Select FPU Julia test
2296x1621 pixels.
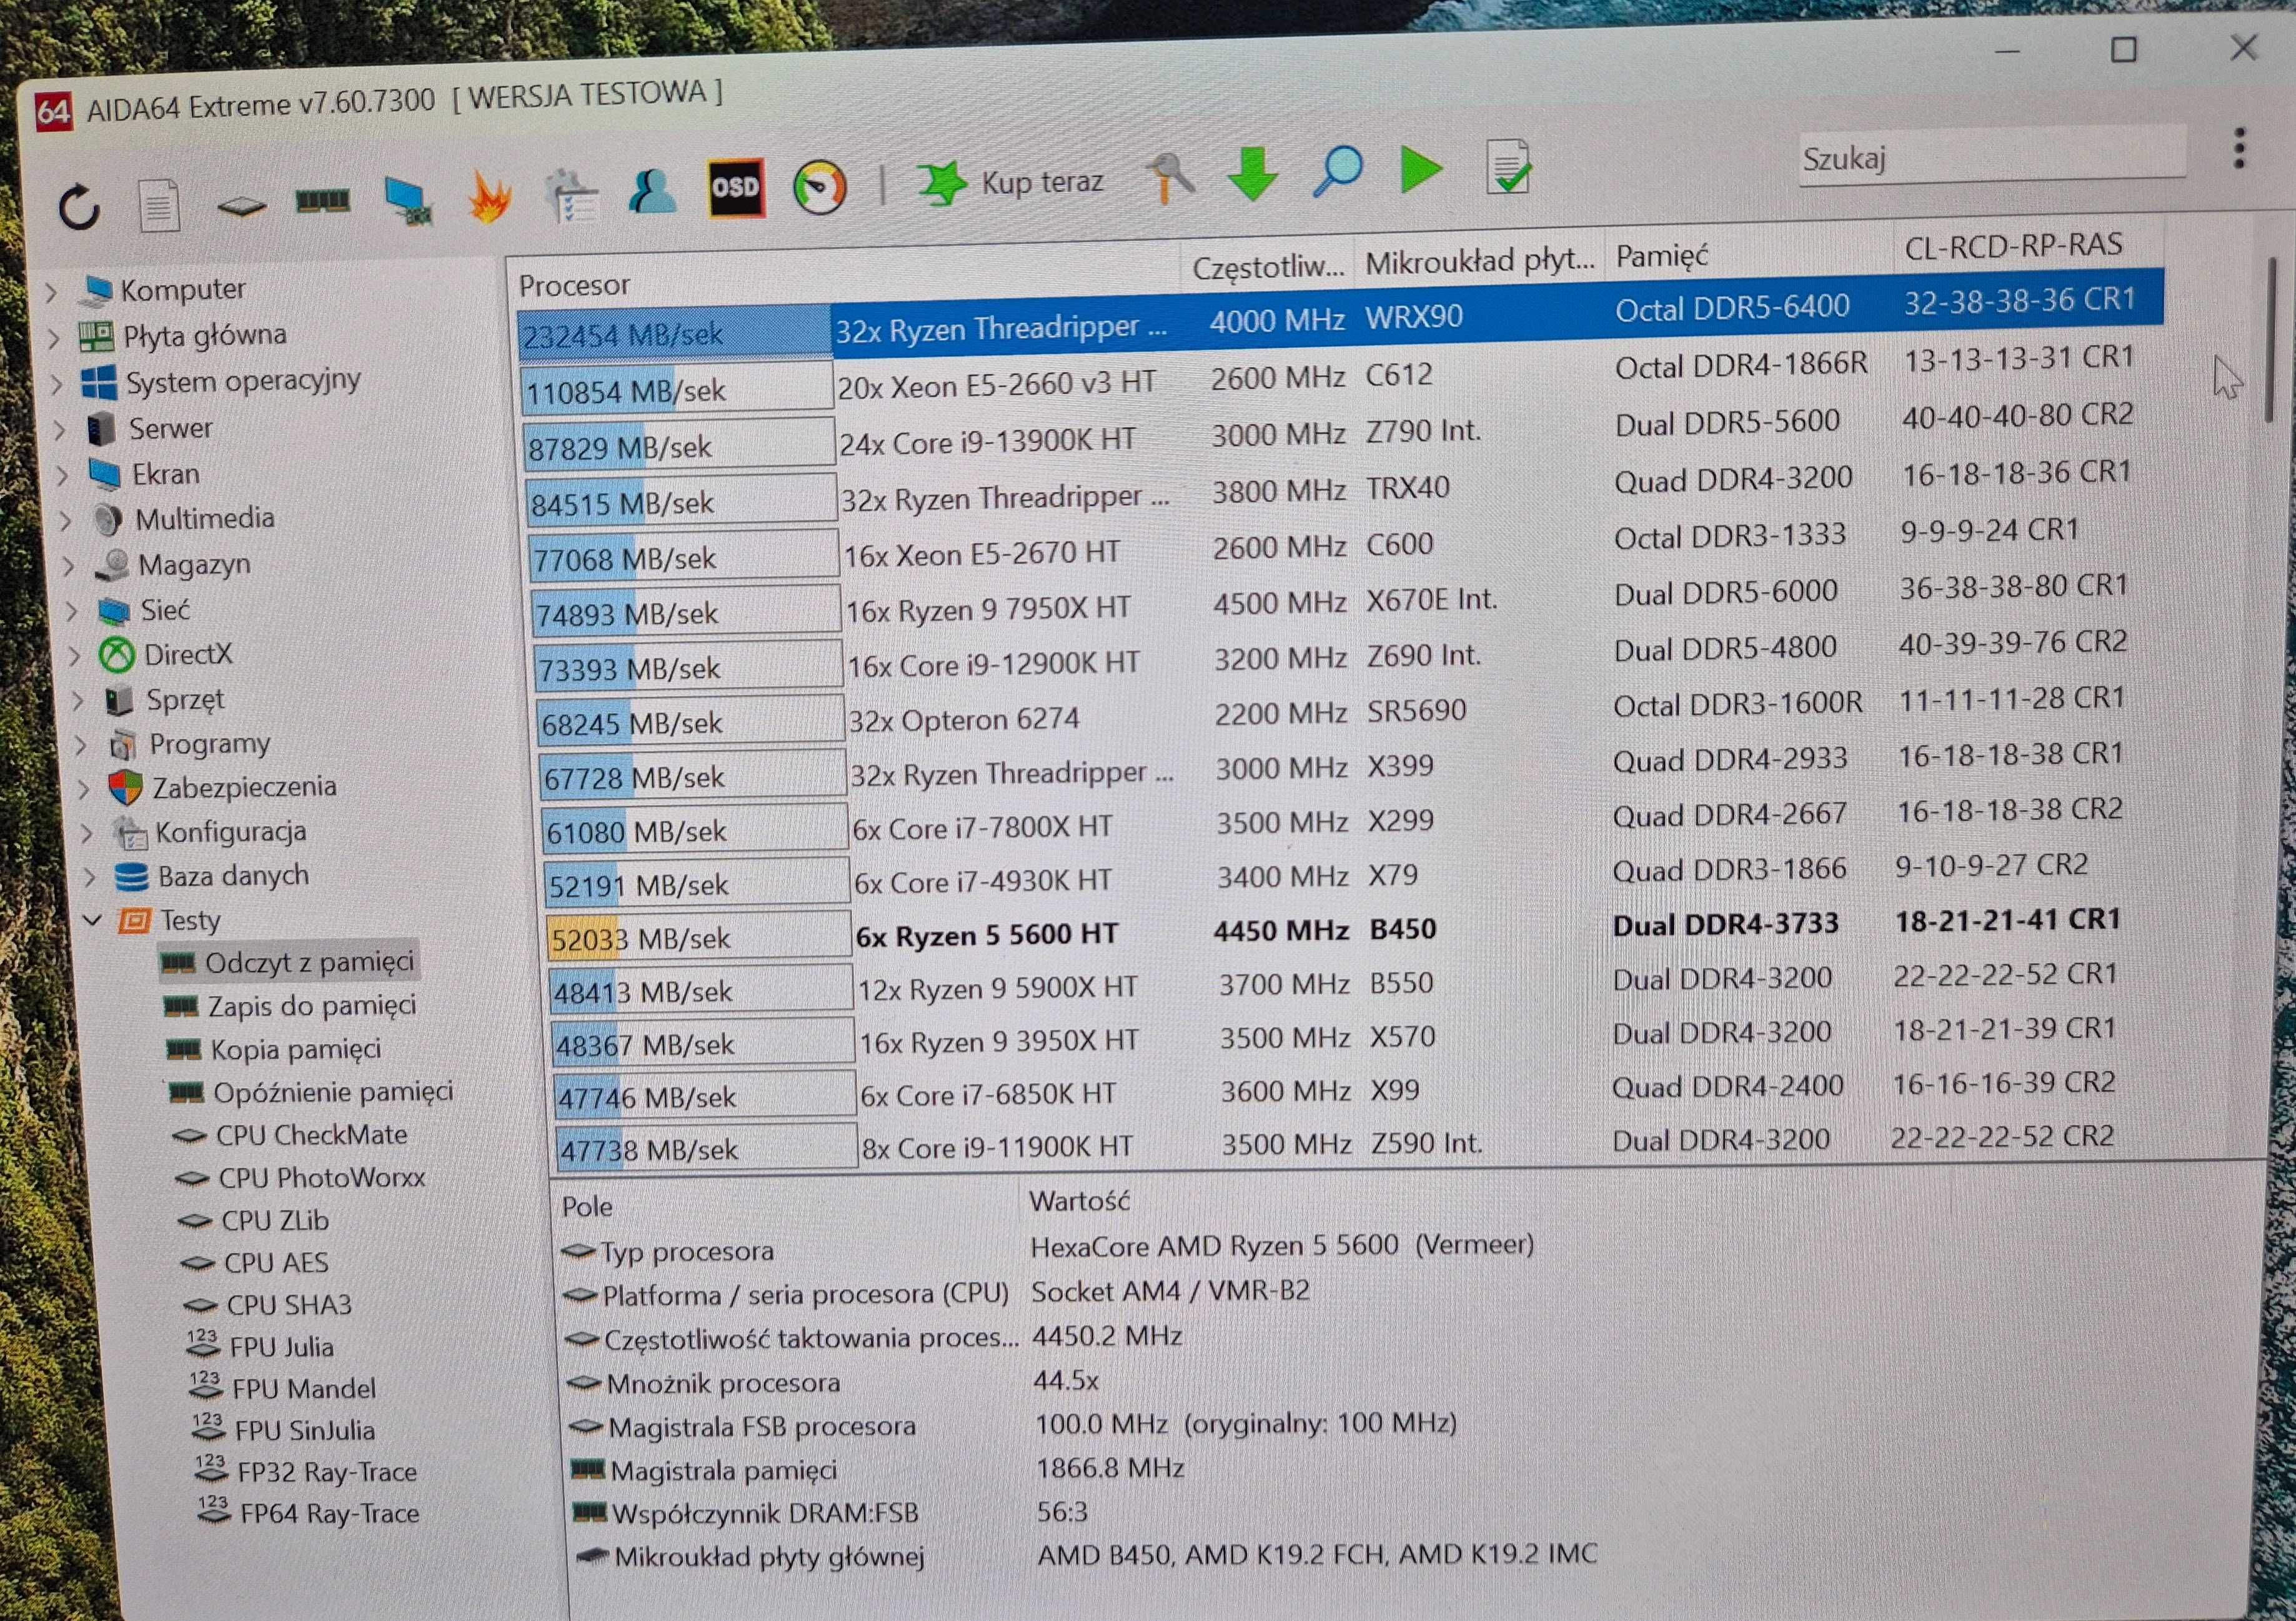[281, 1347]
